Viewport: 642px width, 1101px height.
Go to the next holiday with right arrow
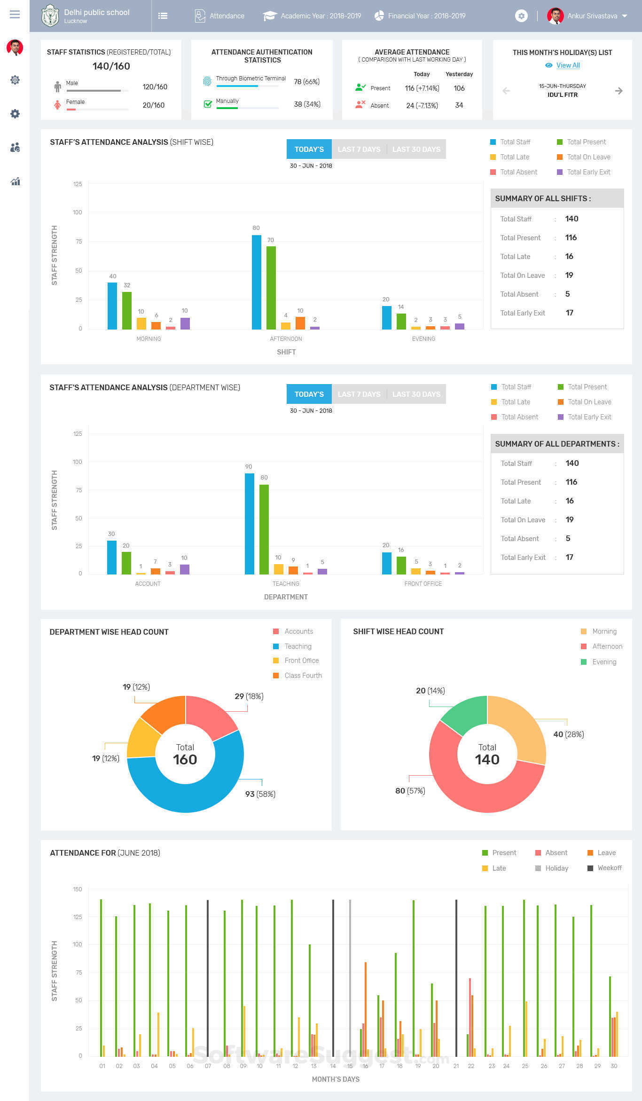[x=619, y=91]
